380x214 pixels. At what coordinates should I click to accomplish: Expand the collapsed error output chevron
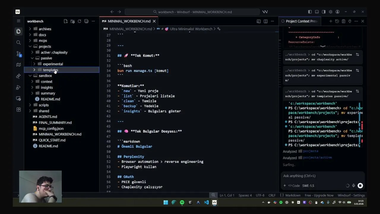[x=323, y=46]
